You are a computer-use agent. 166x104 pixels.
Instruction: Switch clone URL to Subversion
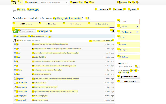tap(123, 72)
